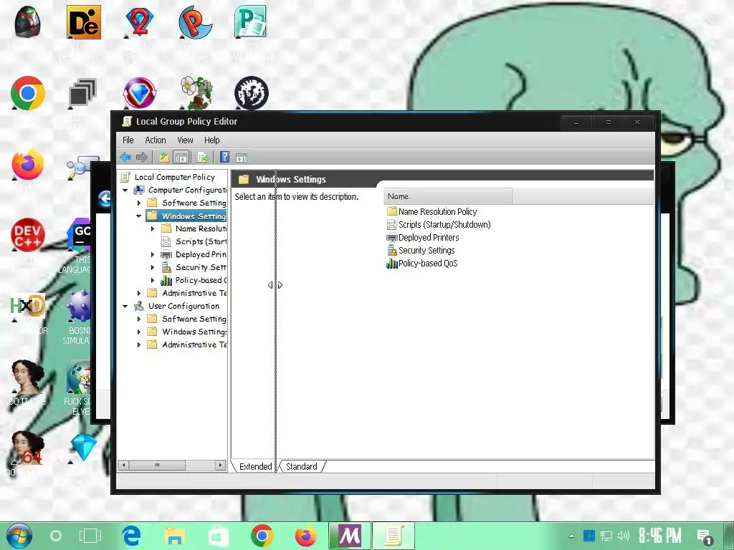Open Chrome from the taskbar

[262, 536]
